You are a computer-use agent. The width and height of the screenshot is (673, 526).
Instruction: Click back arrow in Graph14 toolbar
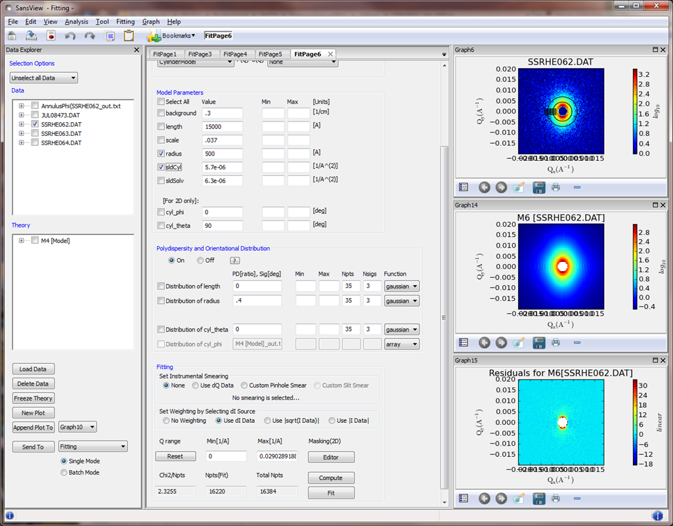pyautogui.click(x=484, y=343)
